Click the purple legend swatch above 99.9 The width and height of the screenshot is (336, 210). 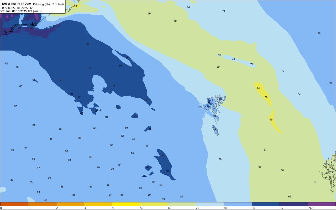(322, 204)
